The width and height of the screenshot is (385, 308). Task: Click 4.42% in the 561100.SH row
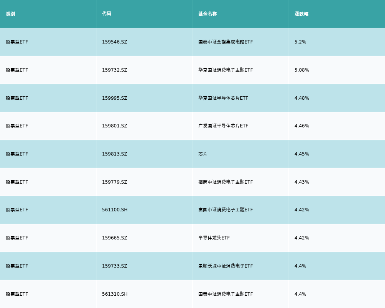click(302, 210)
